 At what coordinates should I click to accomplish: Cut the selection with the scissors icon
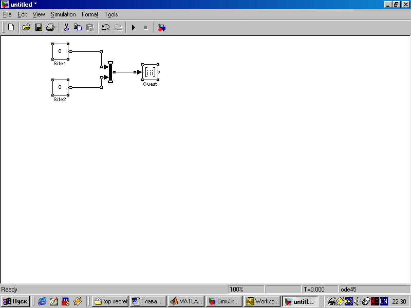(66, 27)
